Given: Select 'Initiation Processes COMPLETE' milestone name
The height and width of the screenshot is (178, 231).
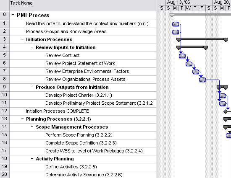Looking at the screenshot, I should tap(57, 111).
